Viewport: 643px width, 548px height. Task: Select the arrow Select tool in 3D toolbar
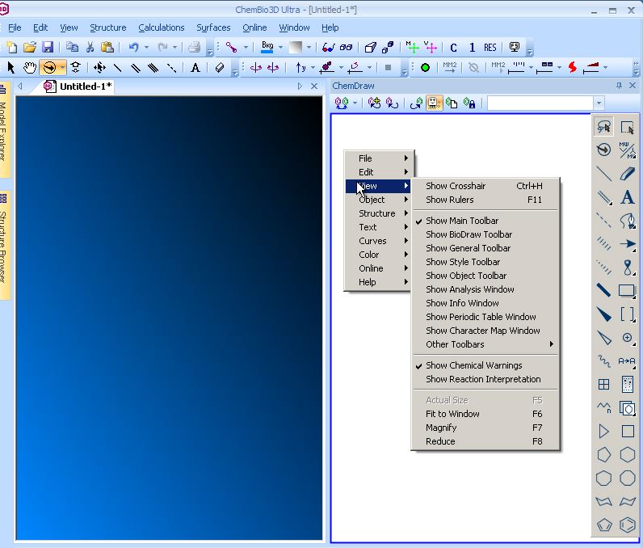click(11, 67)
